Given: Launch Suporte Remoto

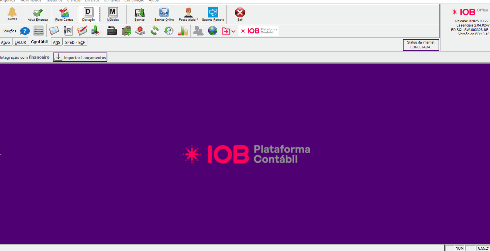Looking at the screenshot, I should coord(213,14).
